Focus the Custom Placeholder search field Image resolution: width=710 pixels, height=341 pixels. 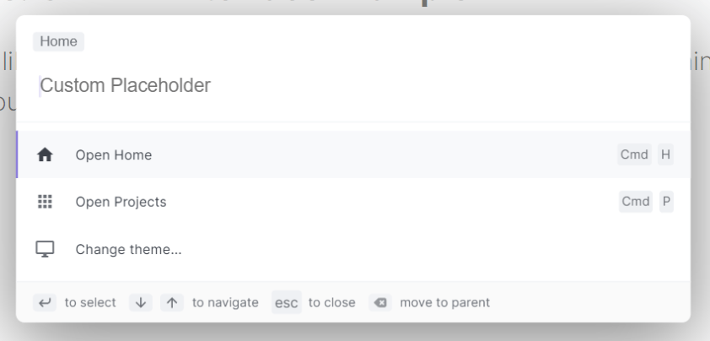[x=353, y=86]
